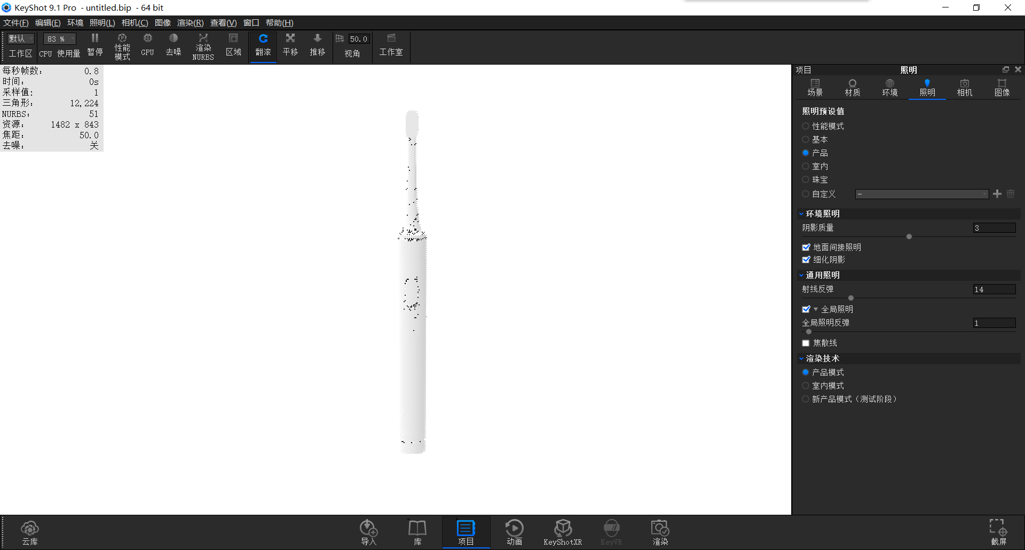The image size is (1025, 550).
Task: Select the 室内 lighting preset radio button
Action: tap(806, 166)
